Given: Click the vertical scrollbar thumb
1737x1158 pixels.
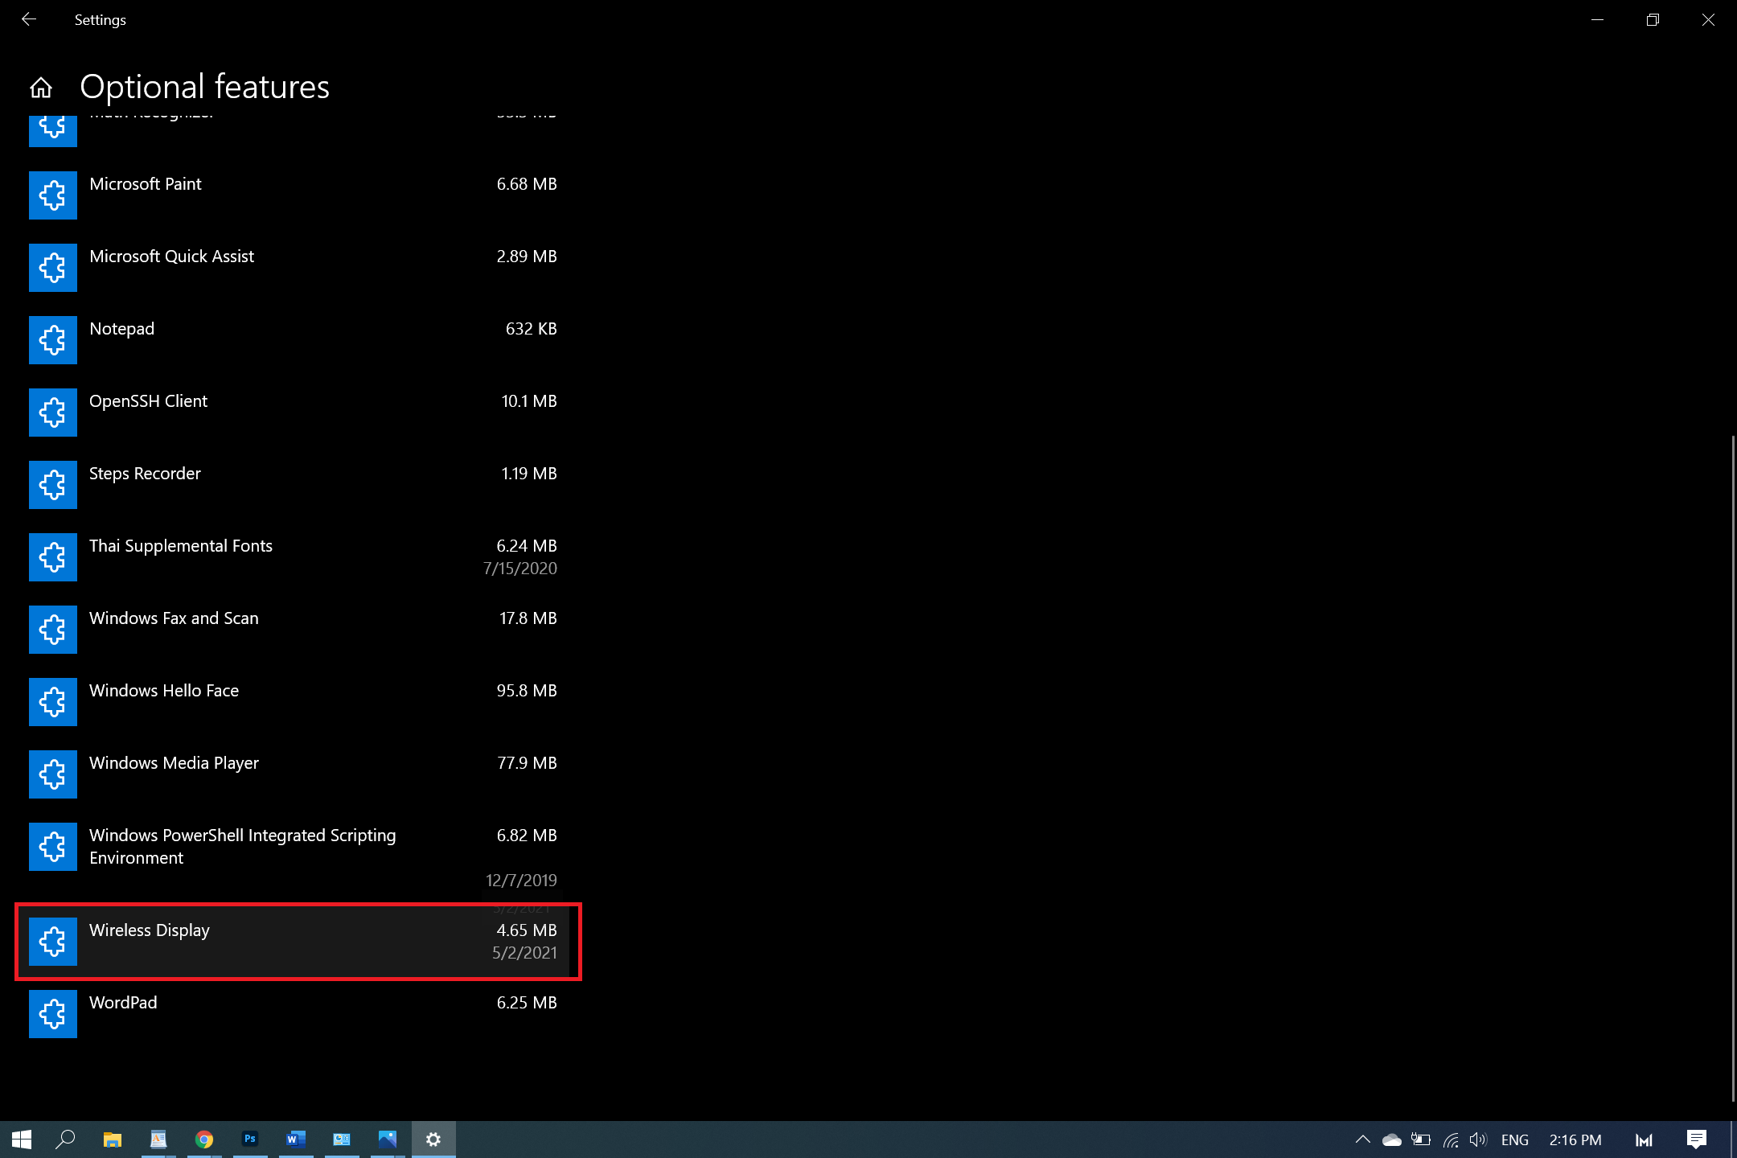Looking at the screenshot, I should click(1733, 768).
